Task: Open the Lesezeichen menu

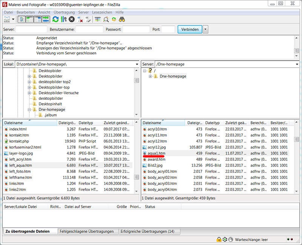Action: point(102,12)
